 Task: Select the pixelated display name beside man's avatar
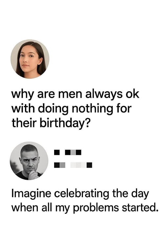[68, 152]
